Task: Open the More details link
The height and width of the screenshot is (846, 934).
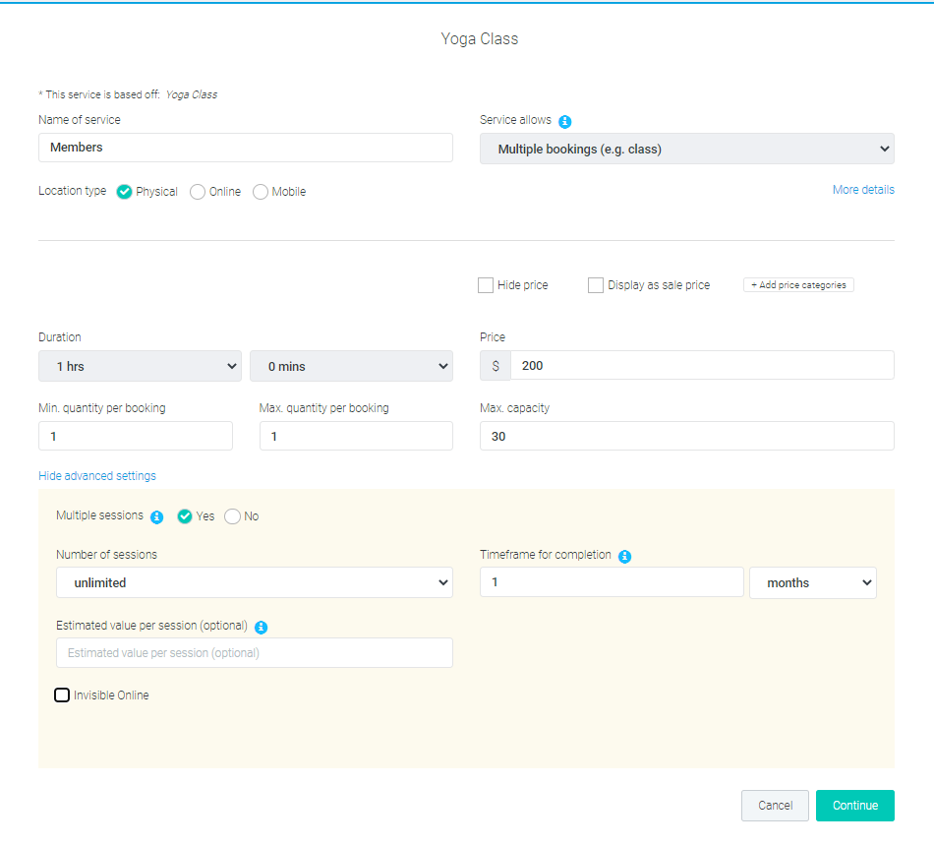Action: [863, 190]
